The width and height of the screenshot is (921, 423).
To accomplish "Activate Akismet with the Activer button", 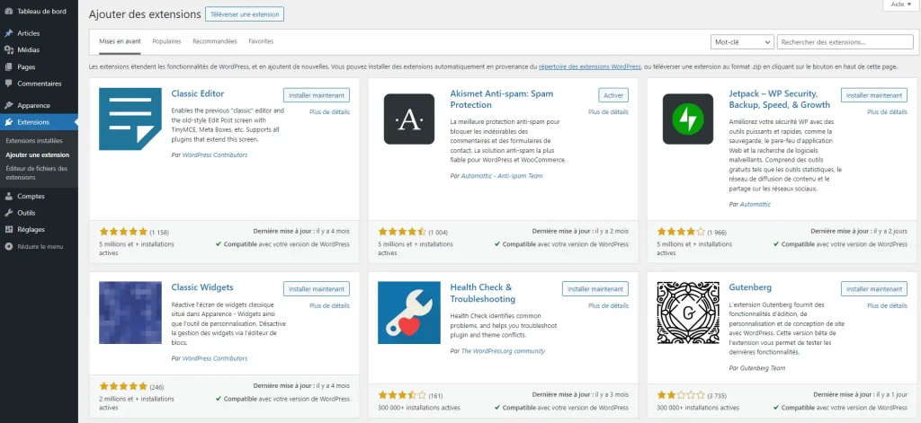I will click(x=613, y=95).
